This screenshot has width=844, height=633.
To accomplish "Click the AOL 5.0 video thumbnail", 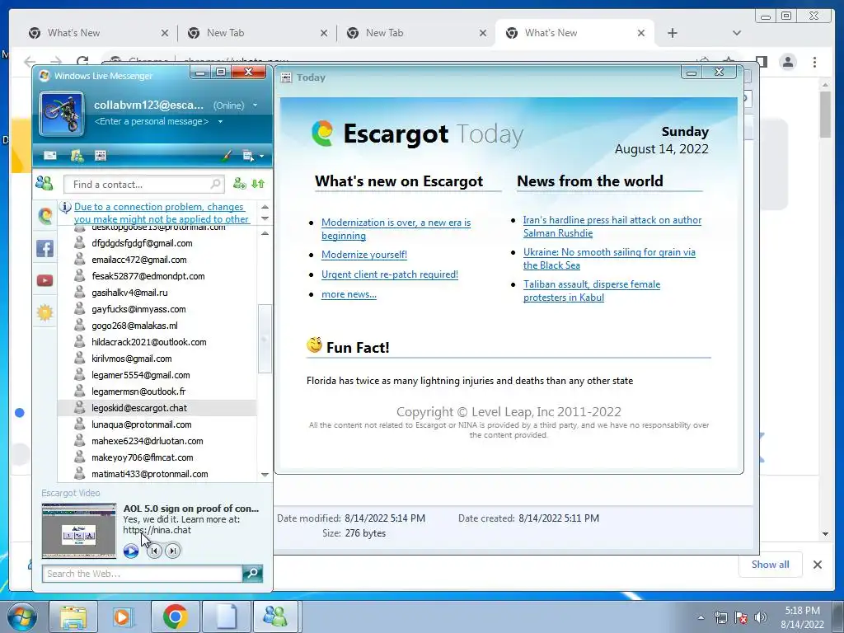I will (x=79, y=532).
